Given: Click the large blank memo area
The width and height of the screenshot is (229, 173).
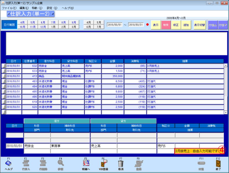Looking at the screenshot, I should point(117,44).
